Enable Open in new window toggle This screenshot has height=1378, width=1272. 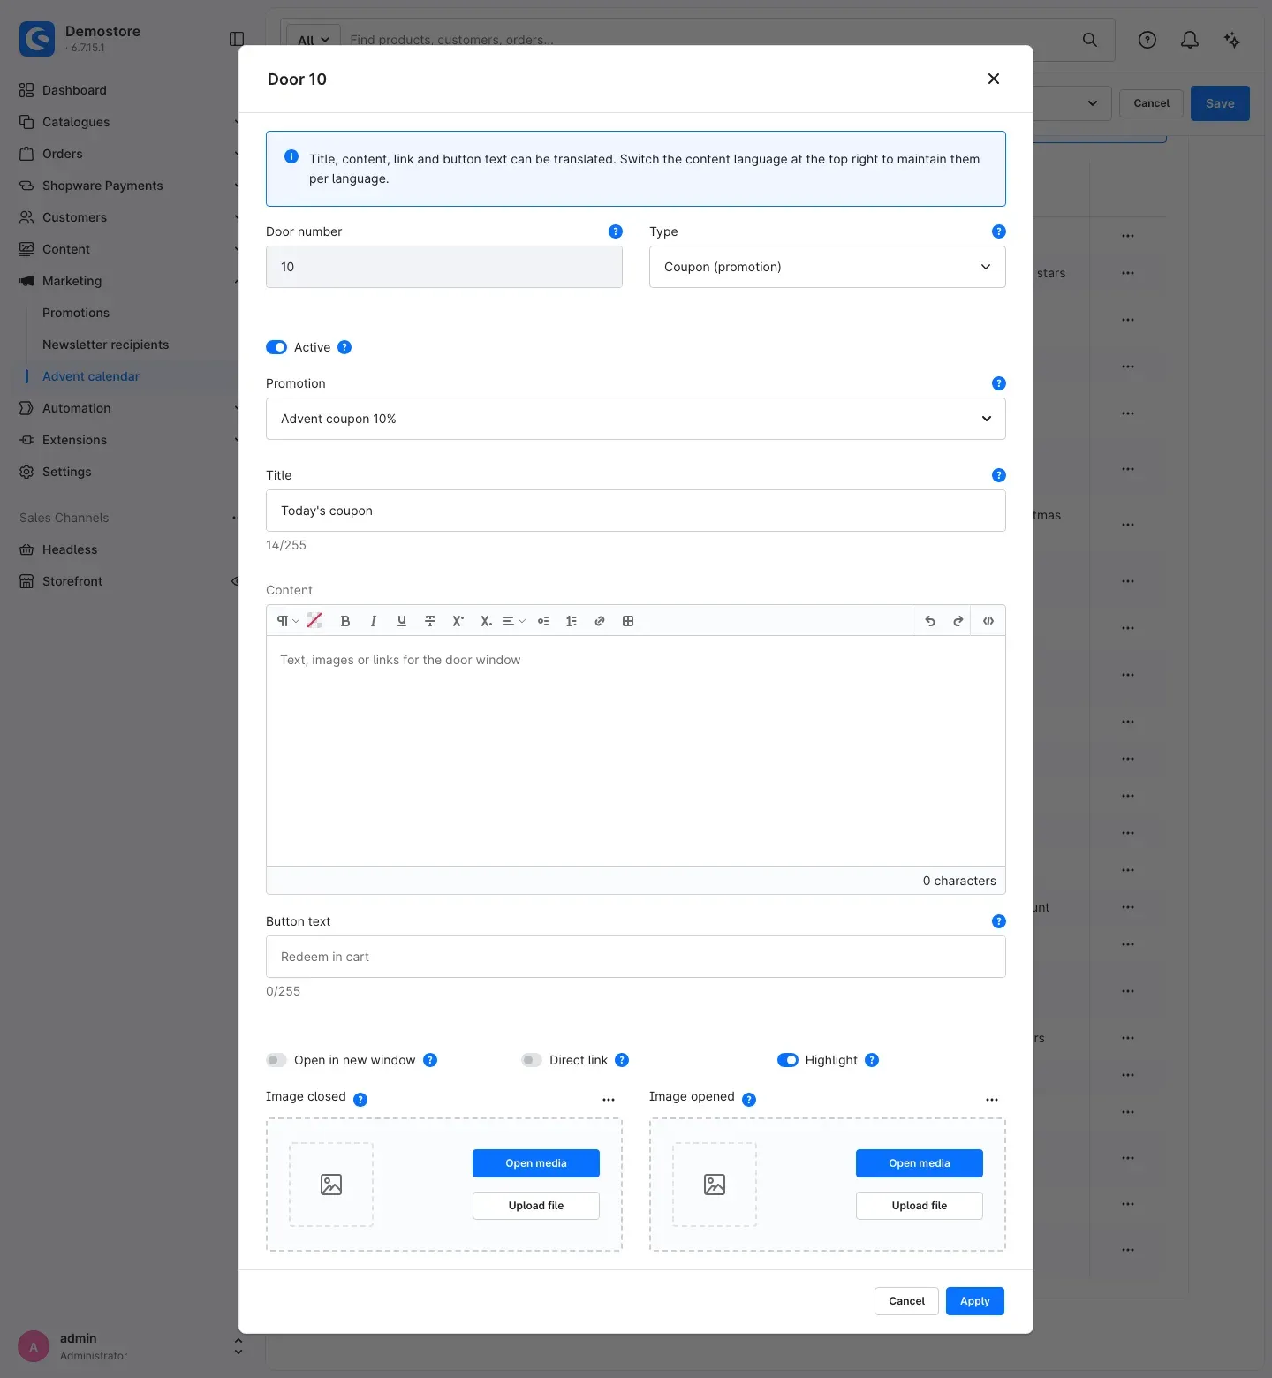coord(276,1060)
